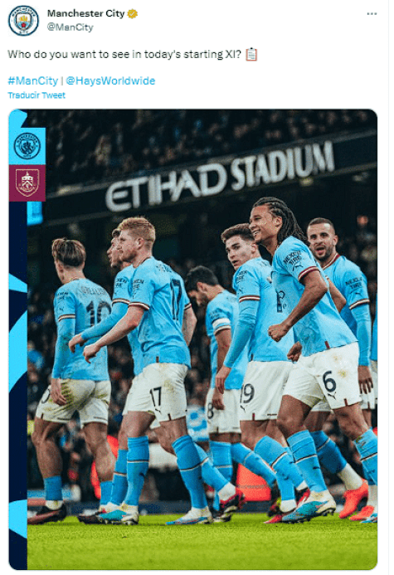
Task: Click the green pitch below the players
Action: coord(202,542)
